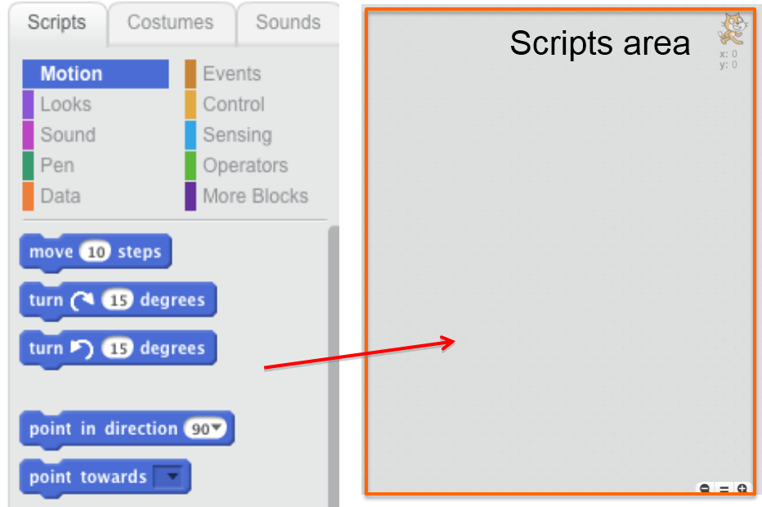
Task: Select the Events block category
Action: (231, 73)
